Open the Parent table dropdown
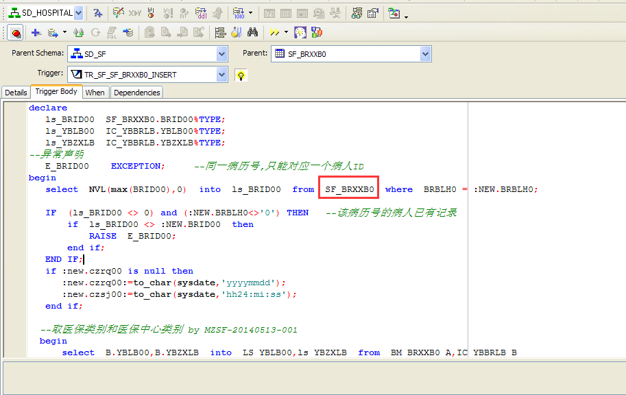This screenshot has height=395, width=626. (x=425, y=53)
